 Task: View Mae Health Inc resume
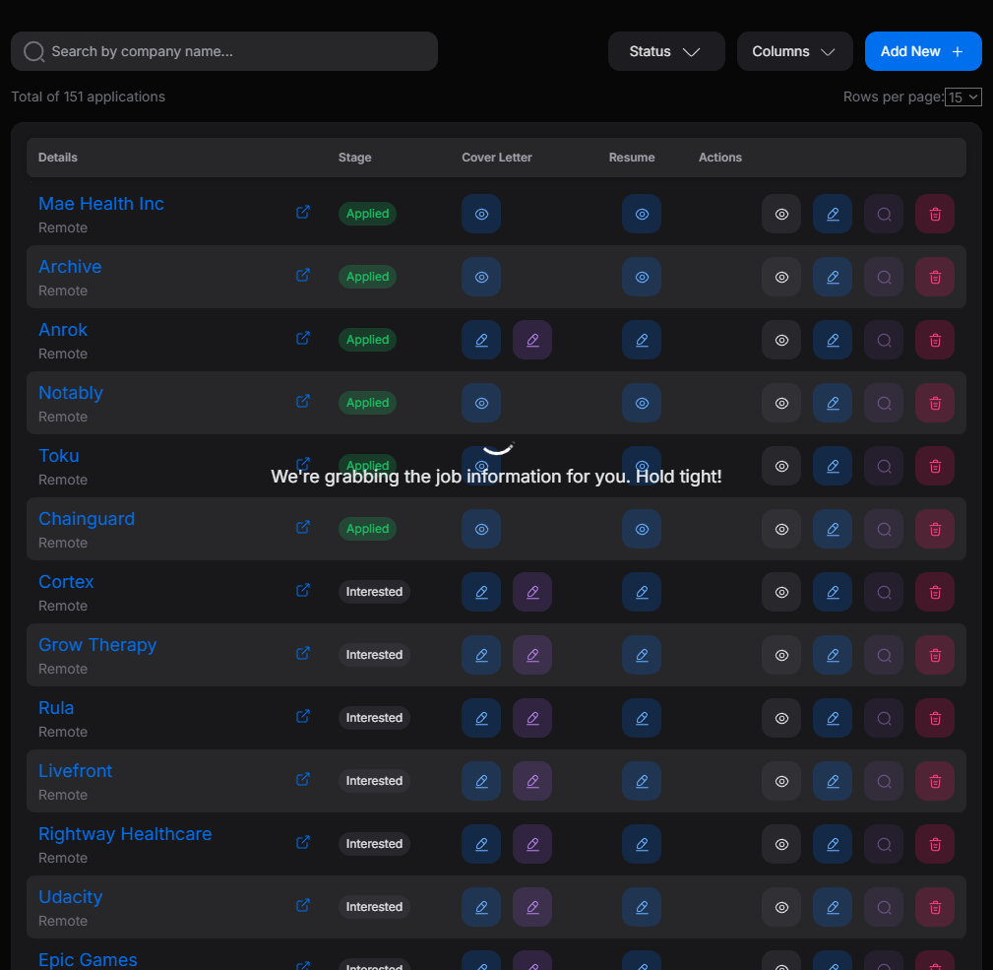pyautogui.click(x=642, y=214)
